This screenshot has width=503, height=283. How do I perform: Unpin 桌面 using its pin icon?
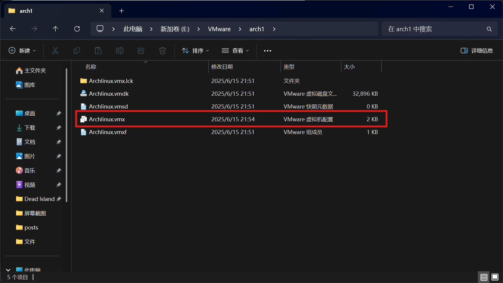[59, 113]
